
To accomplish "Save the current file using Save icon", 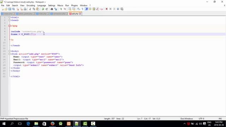I will (10, 9).
